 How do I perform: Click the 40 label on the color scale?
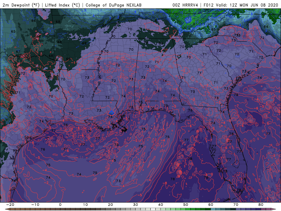[161, 205]
